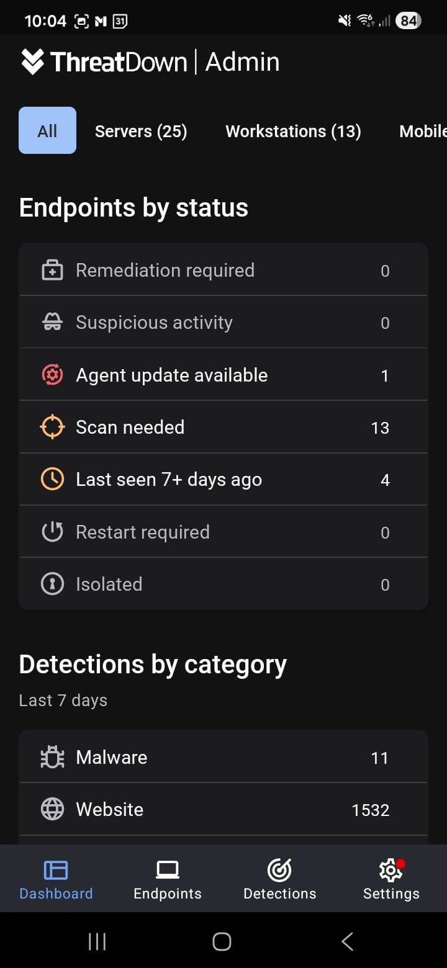Screen dimensions: 447x968
Task: Open the Dashboard navigation tab
Action: click(x=56, y=879)
